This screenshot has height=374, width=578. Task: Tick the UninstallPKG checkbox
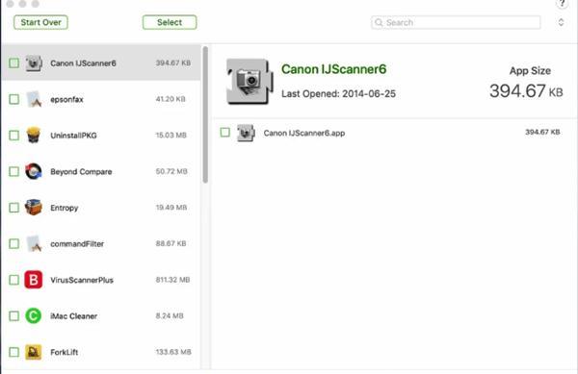coord(14,136)
